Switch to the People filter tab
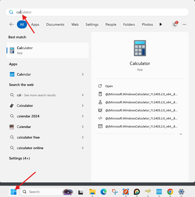 pyautogui.click(x=111, y=24)
